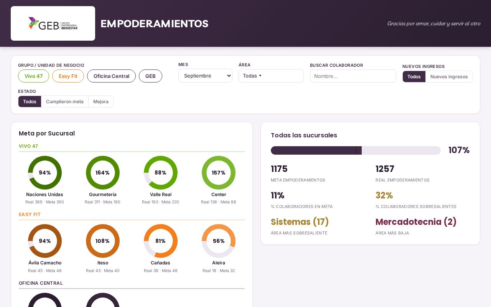This screenshot has width=491, height=307.
Task: Click the OFICINA CENTRAL section heading
Action: [x=41, y=283]
